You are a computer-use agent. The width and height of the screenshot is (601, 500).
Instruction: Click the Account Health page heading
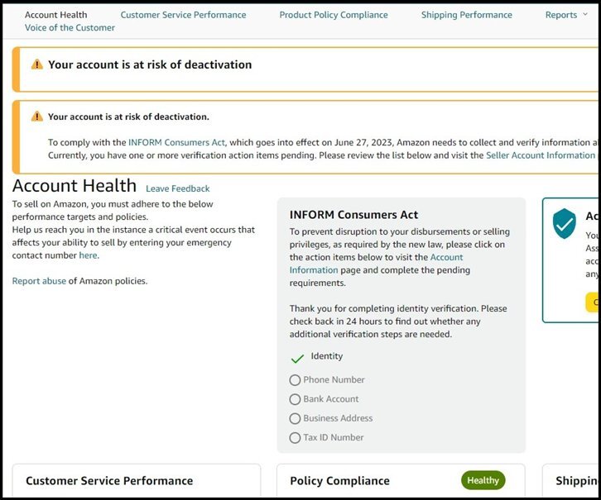75,186
